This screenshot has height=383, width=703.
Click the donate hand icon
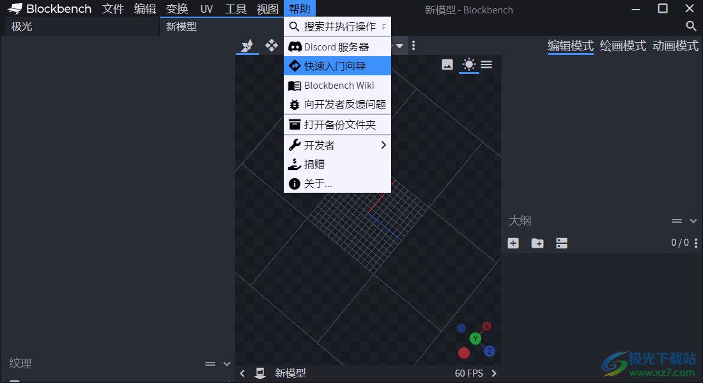coord(295,165)
